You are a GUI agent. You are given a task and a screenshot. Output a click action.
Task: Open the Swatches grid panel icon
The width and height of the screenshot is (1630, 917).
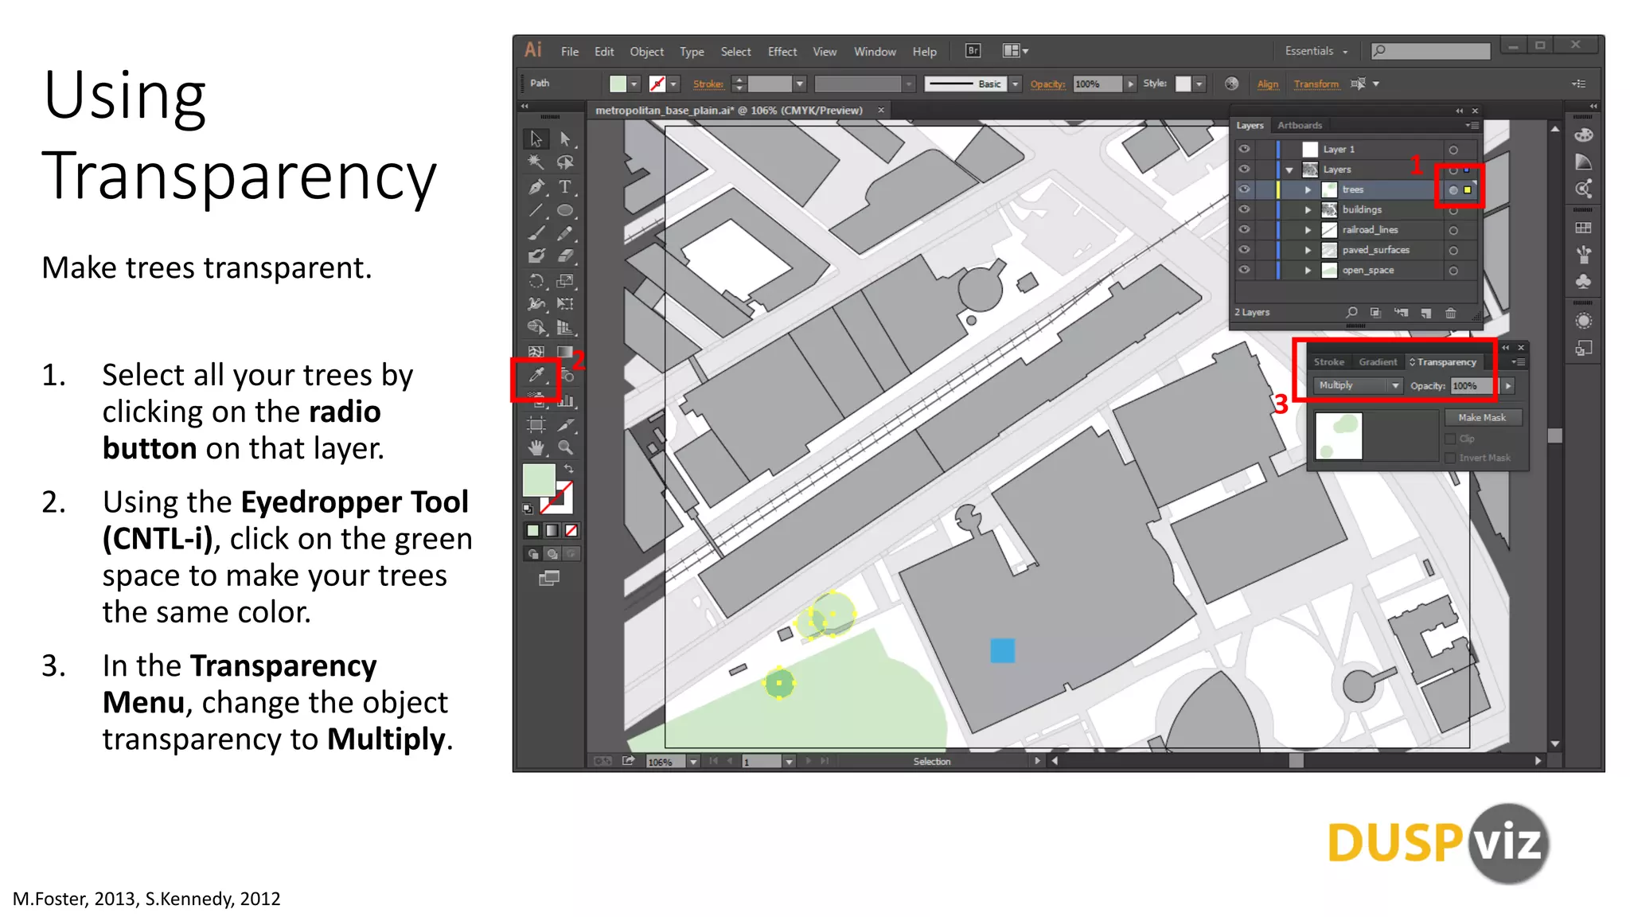click(1584, 228)
